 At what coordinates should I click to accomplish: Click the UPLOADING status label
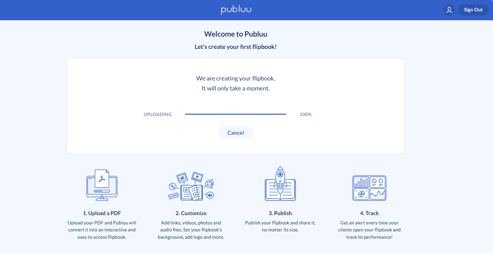(158, 114)
